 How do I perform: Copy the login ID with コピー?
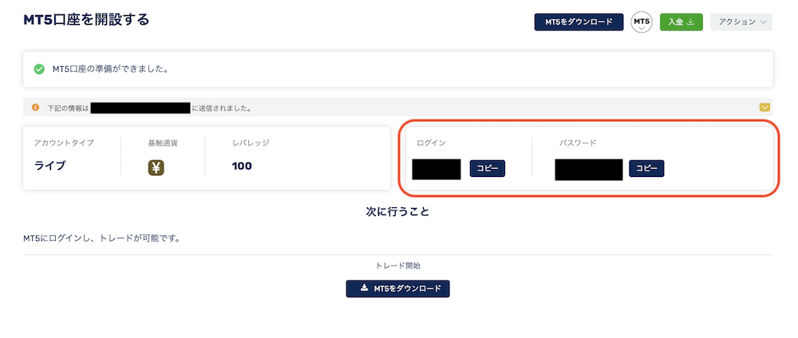pos(487,168)
